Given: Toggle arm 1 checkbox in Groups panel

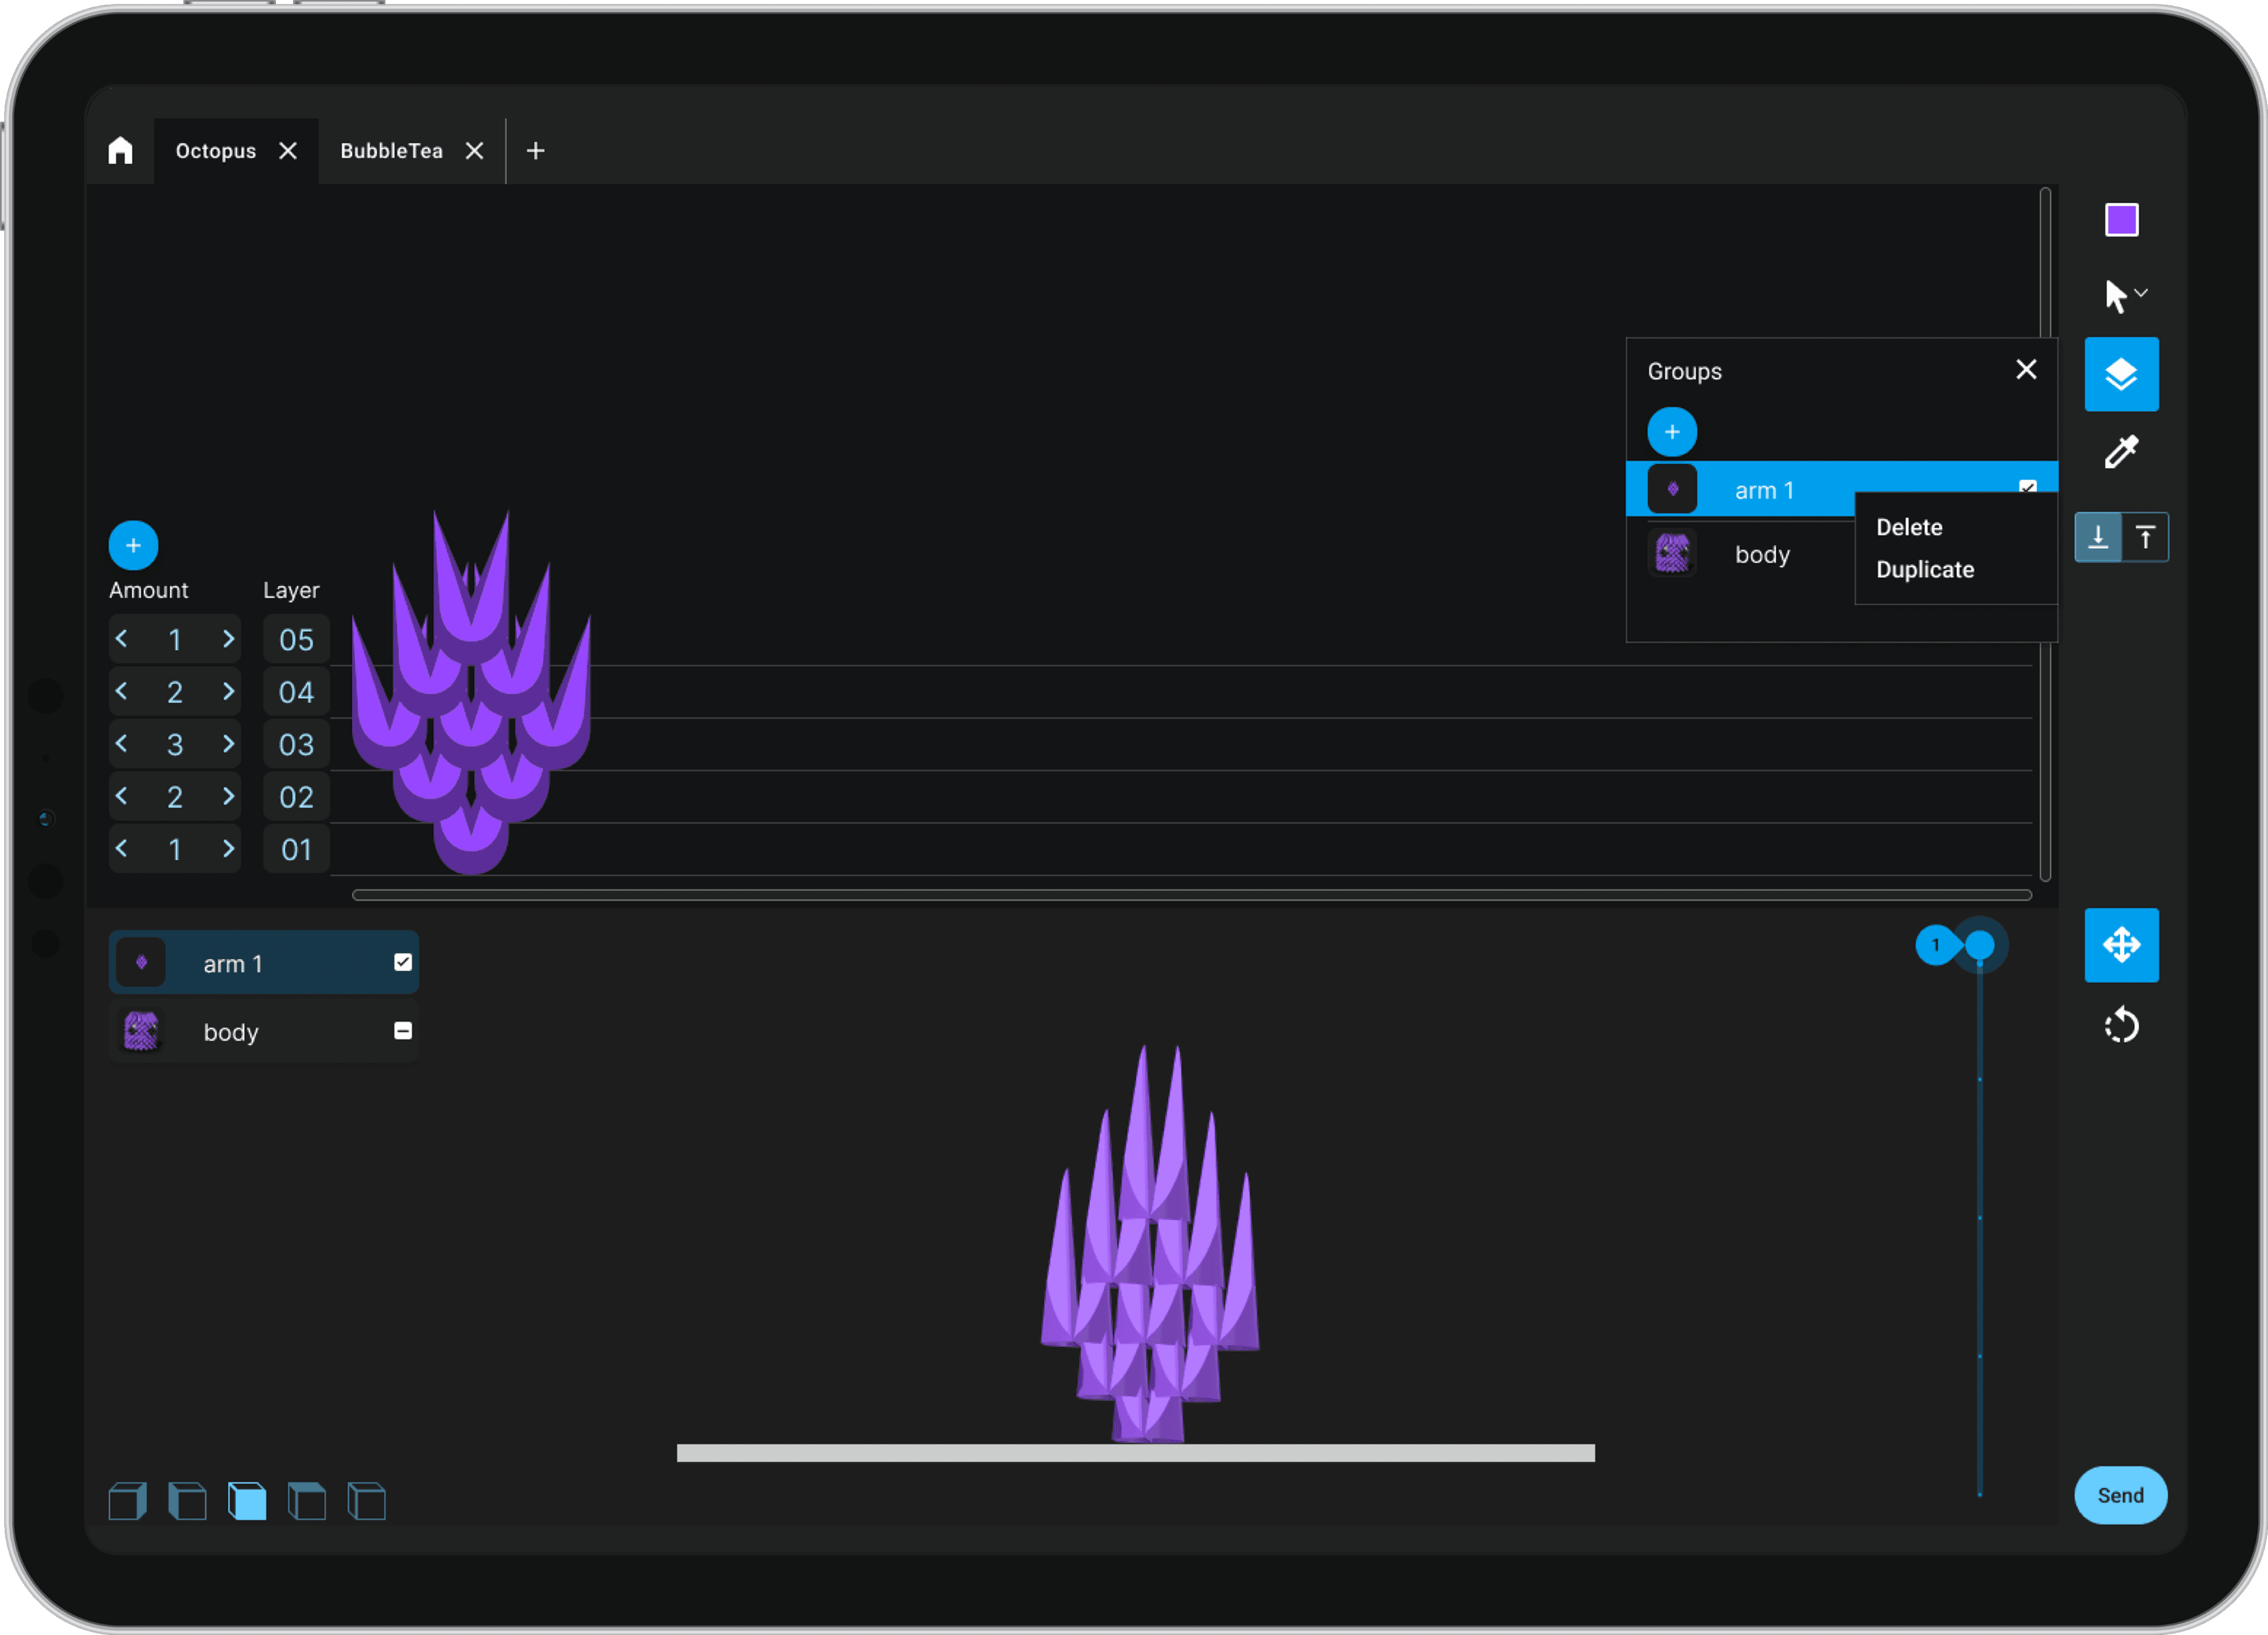Looking at the screenshot, I should [x=2027, y=486].
